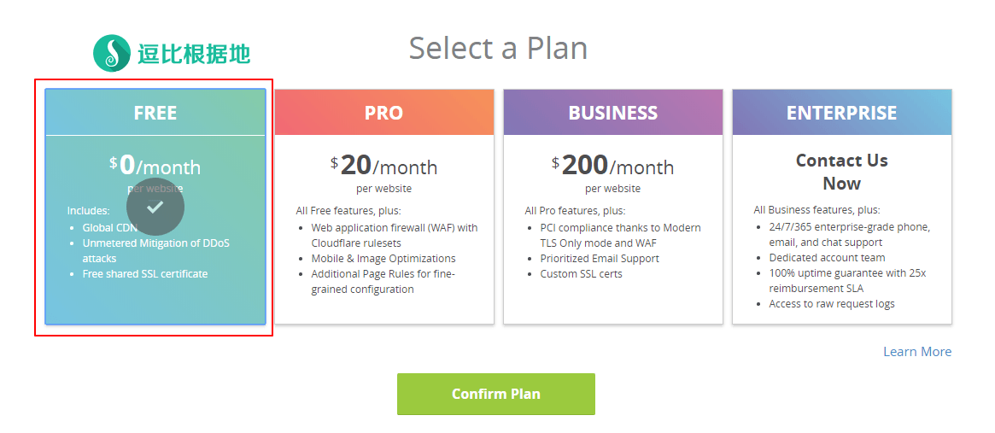The height and width of the screenshot is (433, 995).
Task: Click Custom SSL certs feature
Action: [x=581, y=274]
